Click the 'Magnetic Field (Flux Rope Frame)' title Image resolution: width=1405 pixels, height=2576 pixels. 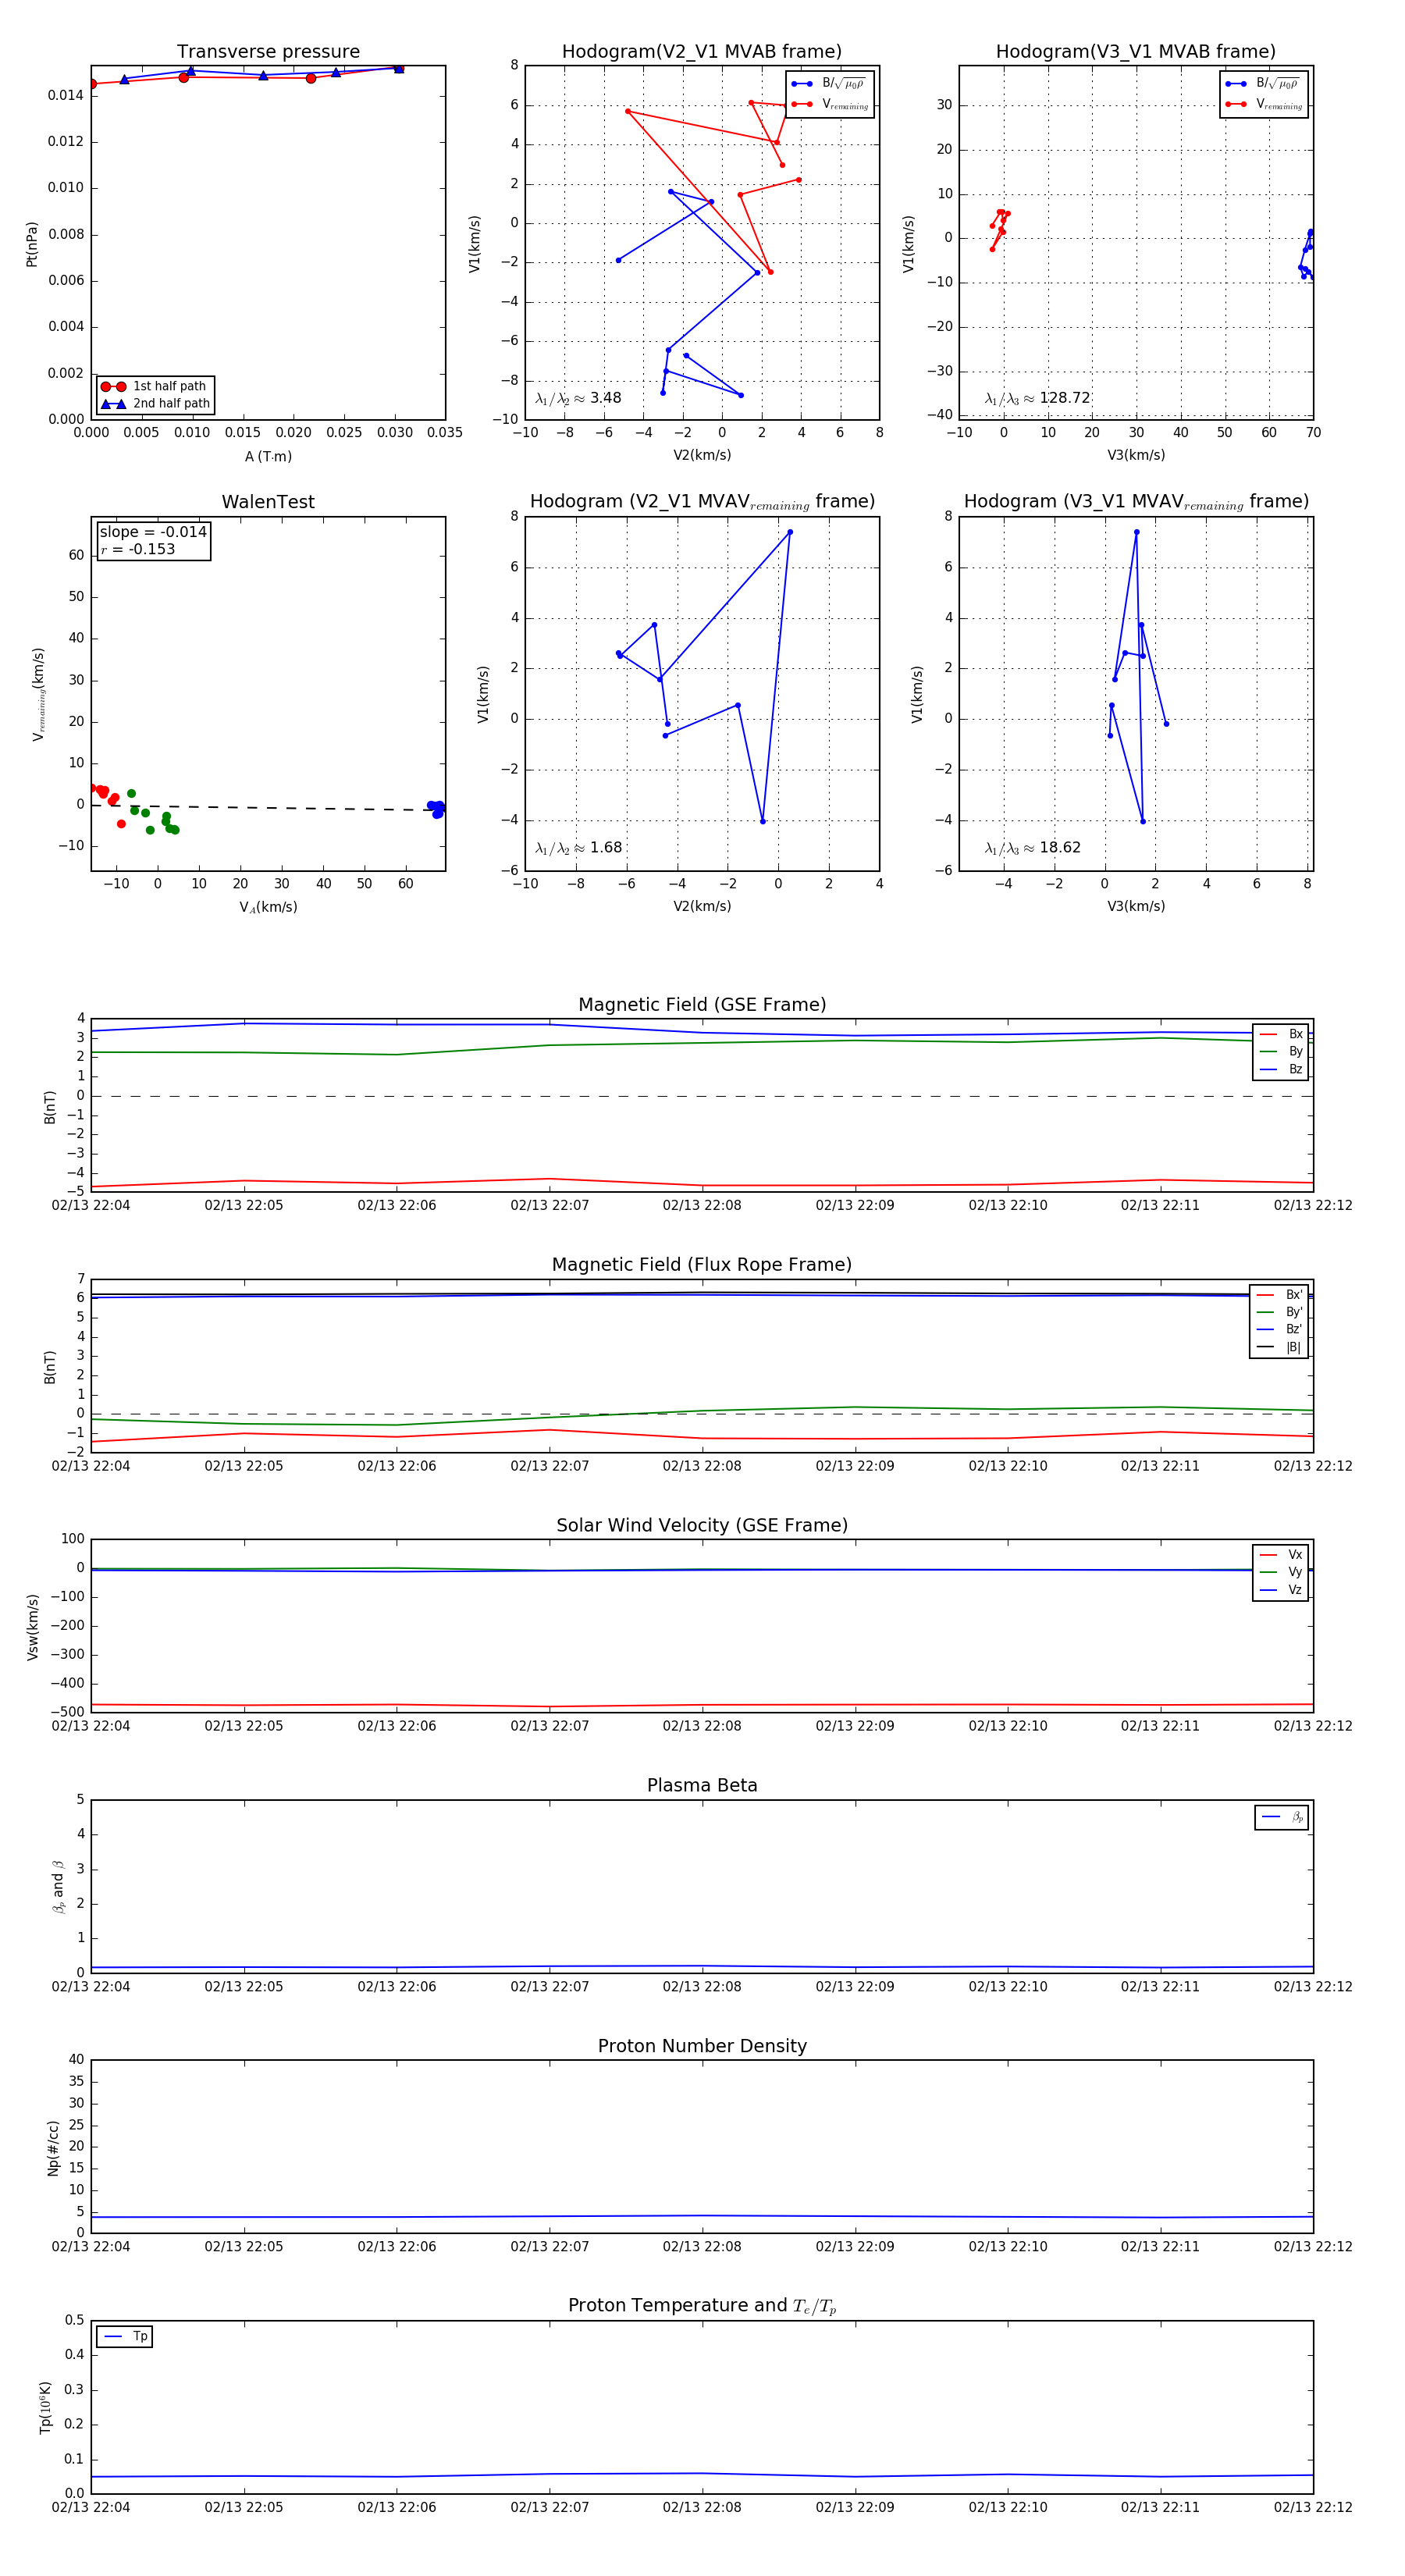[702, 1265]
